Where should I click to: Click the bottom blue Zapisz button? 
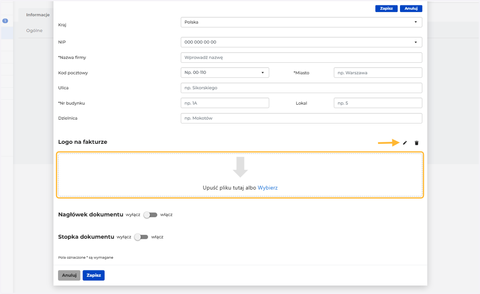click(x=94, y=275)
